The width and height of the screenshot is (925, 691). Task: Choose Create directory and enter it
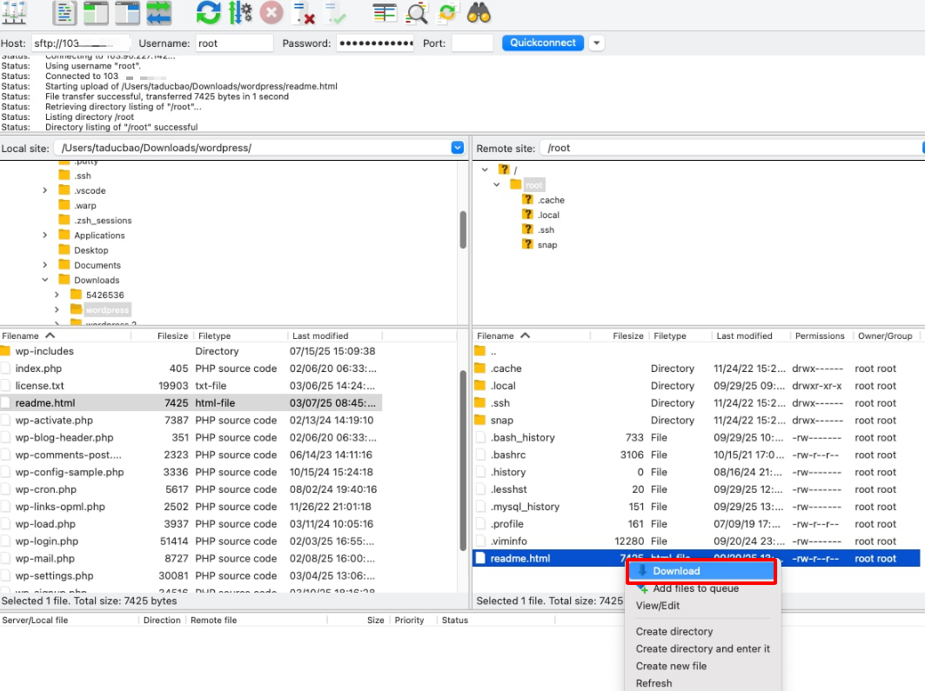702,648
